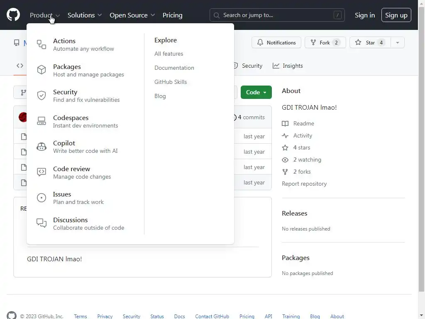The image size is (425, 319).
Task: Click the slash shortcut key icon
Action: 337,15
